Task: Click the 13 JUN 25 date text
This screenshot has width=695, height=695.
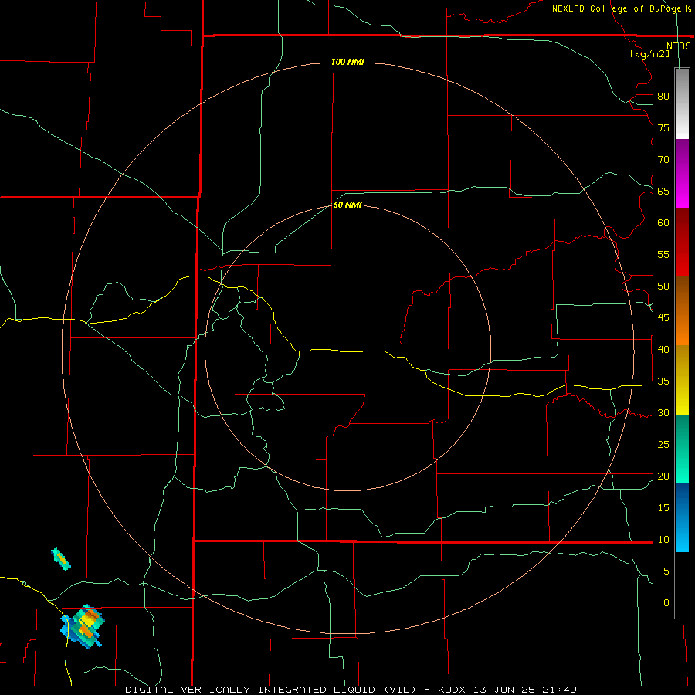Action: [x=504, y=690]
